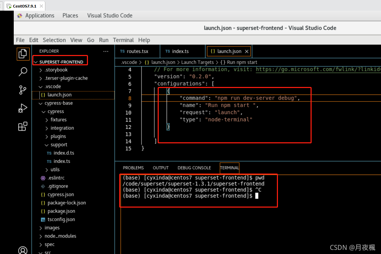Open the Places menu in top bar
The height and width of the screenshot is (254, 381).
(x=70, y=16)
